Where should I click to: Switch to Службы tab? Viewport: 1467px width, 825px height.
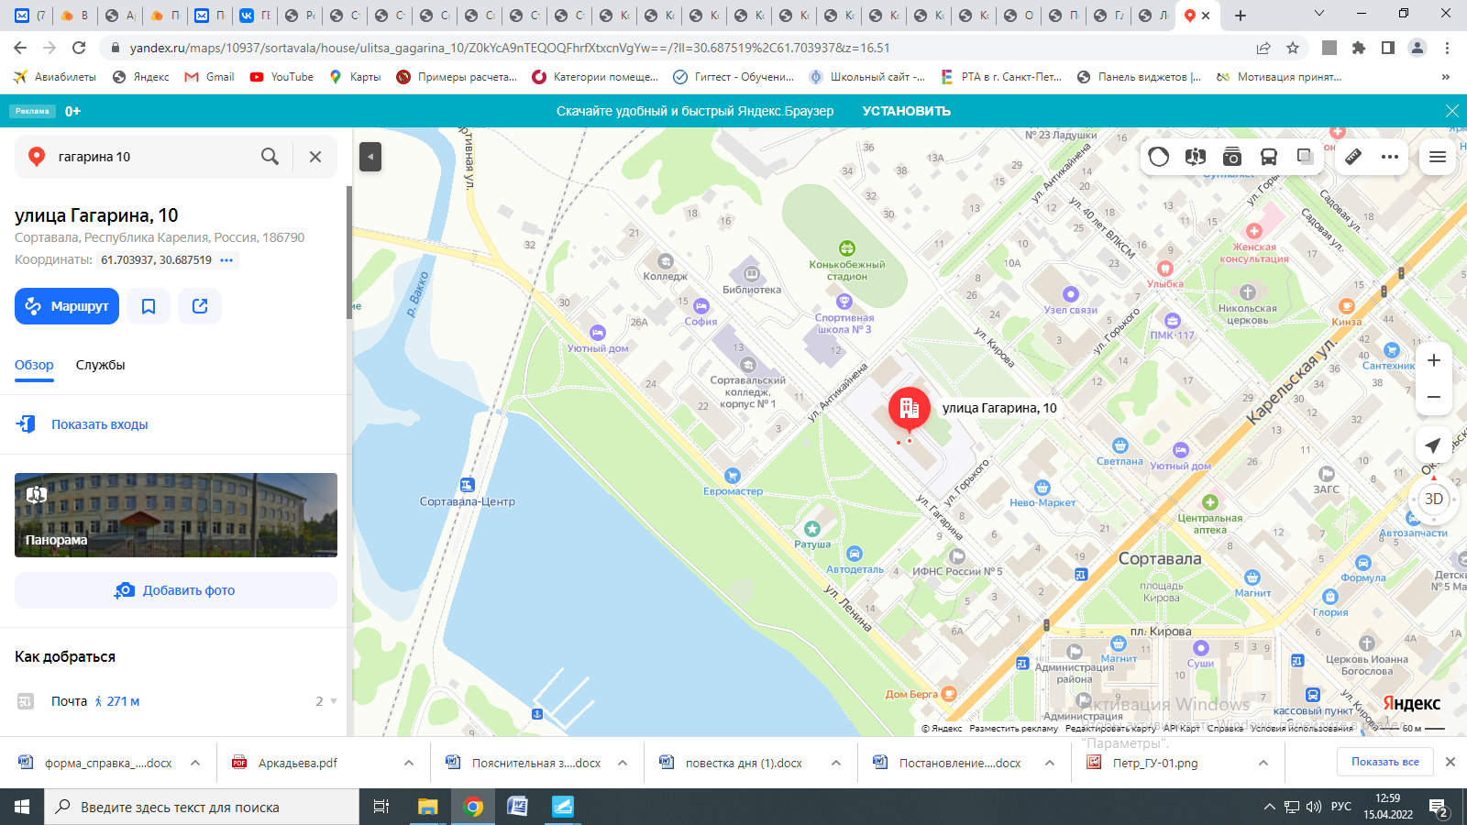[x=100, y=365]
